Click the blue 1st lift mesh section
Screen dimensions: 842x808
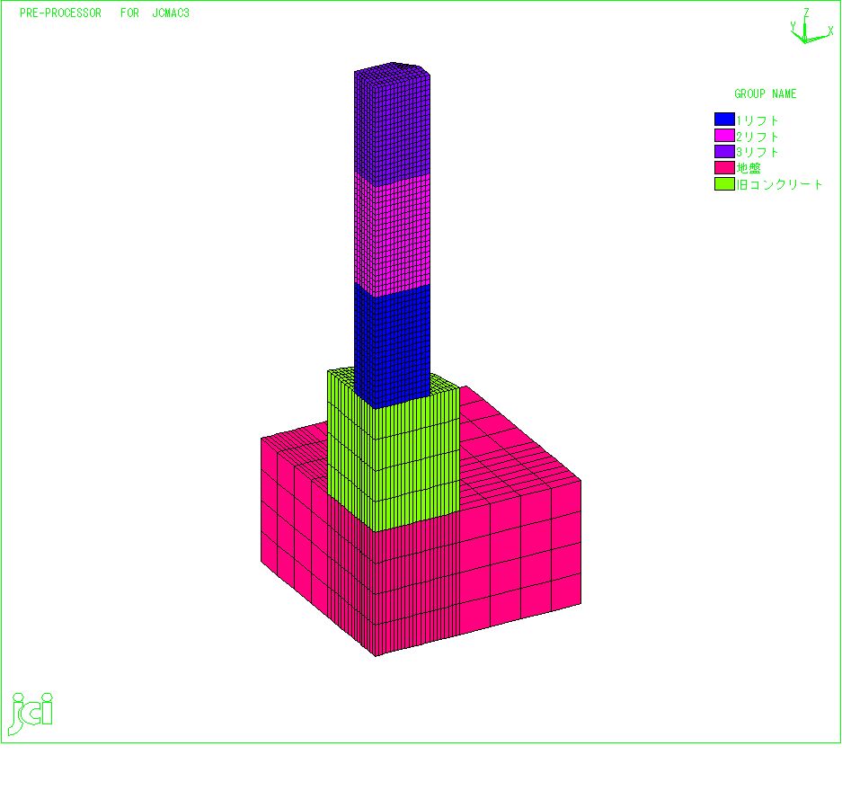tap(392, 347)
